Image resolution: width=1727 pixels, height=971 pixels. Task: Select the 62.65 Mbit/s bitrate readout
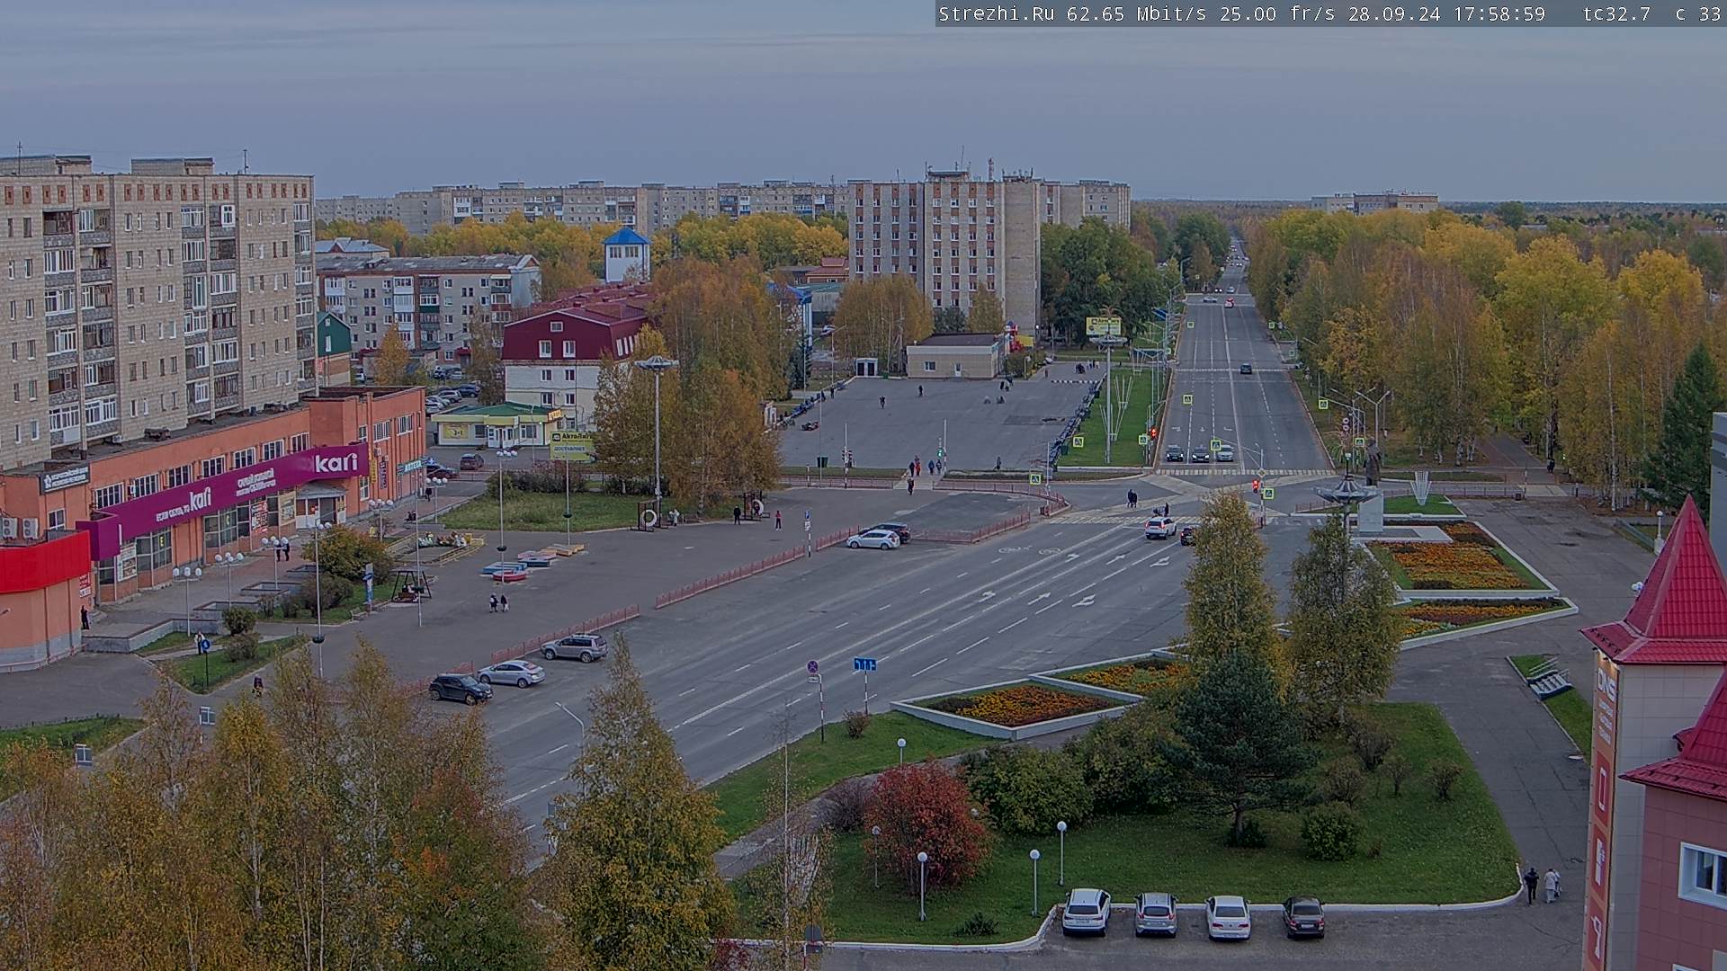1139,13
